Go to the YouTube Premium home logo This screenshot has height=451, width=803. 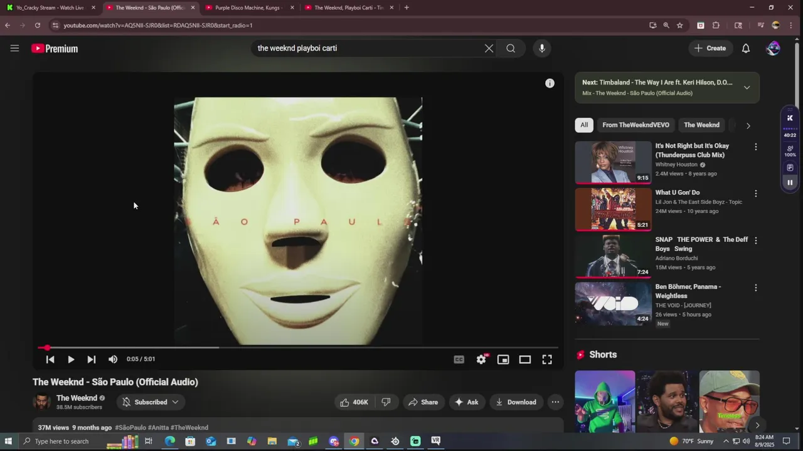(x=55, y=48)
